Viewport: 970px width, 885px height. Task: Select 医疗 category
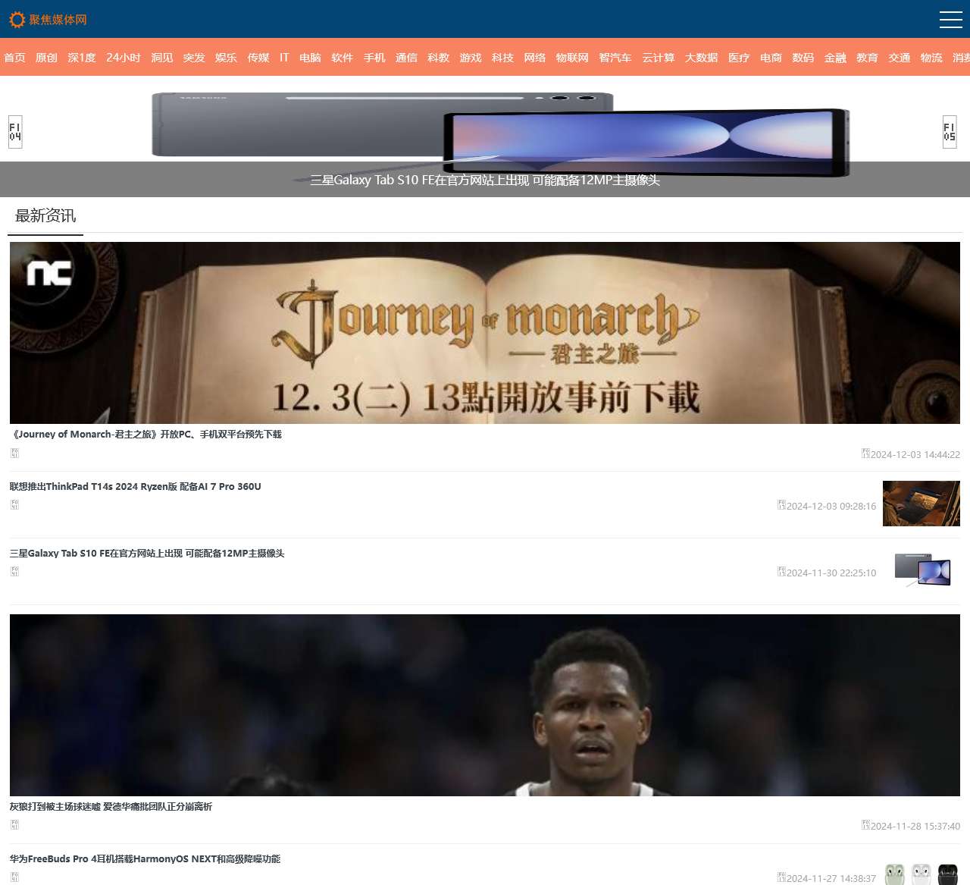pos(739,58)
